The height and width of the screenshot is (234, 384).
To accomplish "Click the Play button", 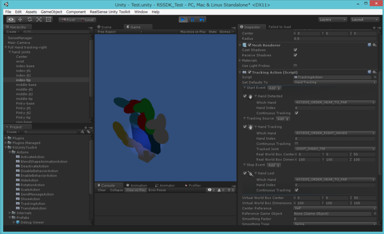I will 183,20.
